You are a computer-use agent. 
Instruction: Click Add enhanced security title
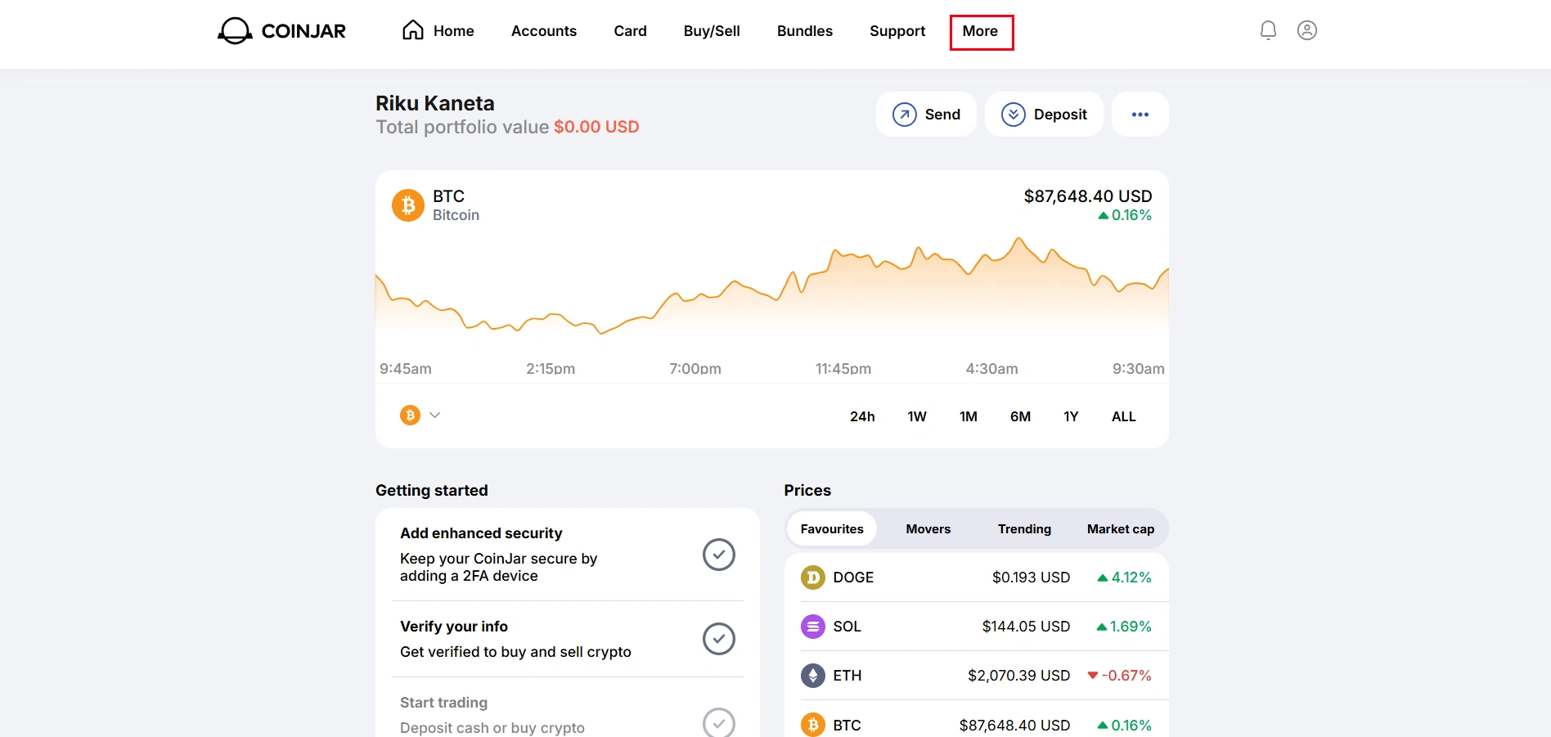481,533
